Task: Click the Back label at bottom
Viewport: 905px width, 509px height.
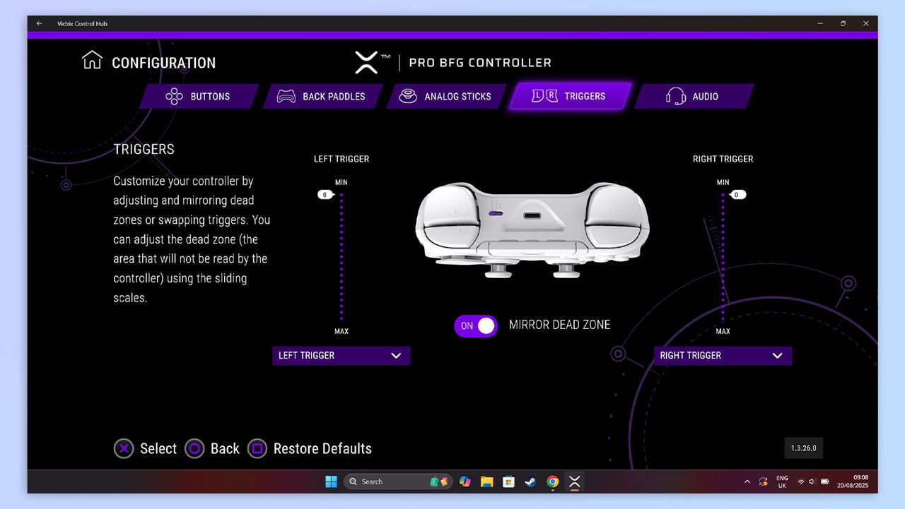Action: (225, 449)
